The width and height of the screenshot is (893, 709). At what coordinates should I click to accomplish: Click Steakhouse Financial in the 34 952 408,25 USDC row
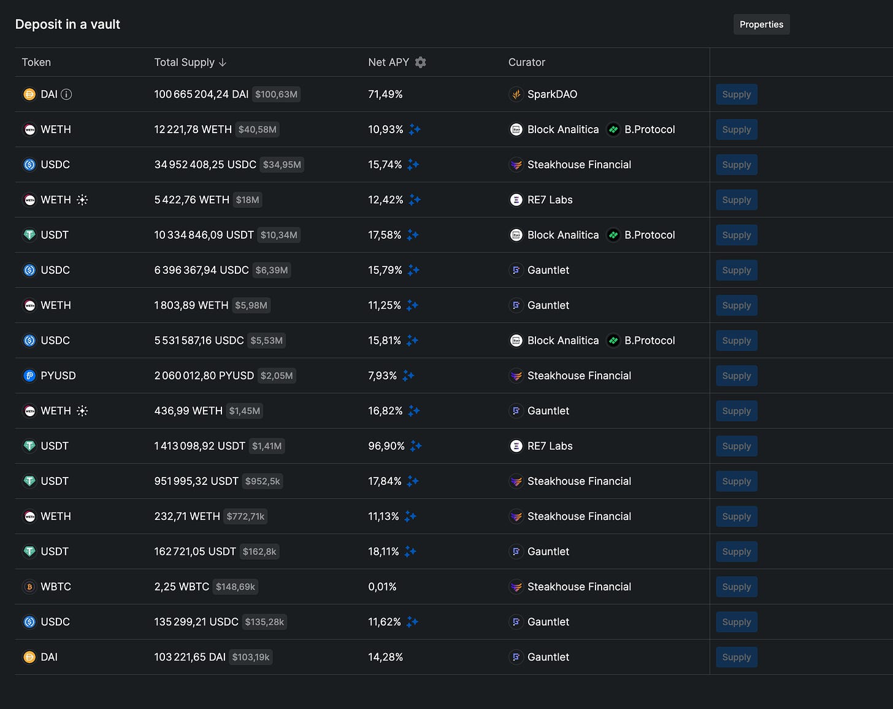click(x=578, y=165)
